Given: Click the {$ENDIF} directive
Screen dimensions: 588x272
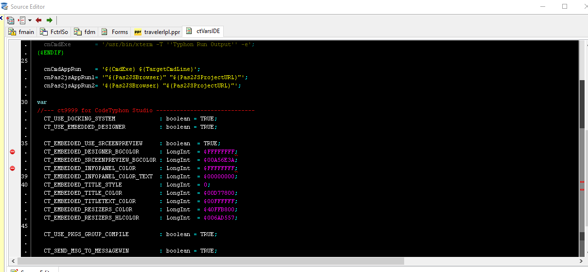Looking at the screenshot, I should [50, 52].
